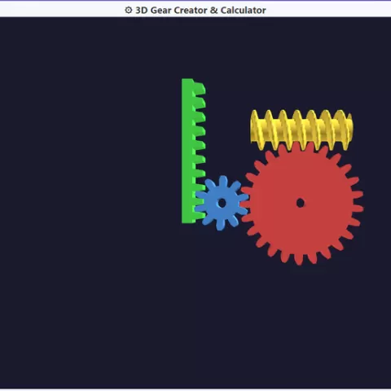Click the center hole of the red gear
The width and height of the screenshot is (391, 391).
tap(301, 203)
